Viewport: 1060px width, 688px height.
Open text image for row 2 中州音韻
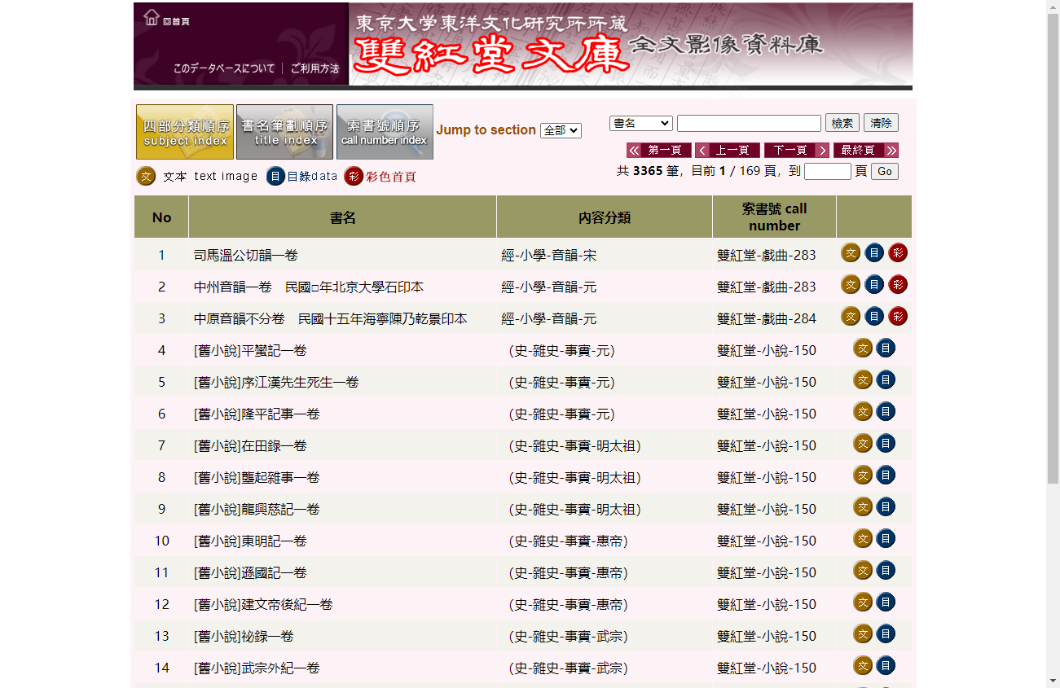(851, 285)
